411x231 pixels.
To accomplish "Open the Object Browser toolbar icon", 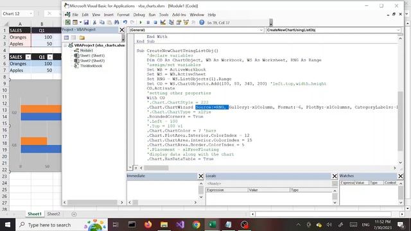I will 186,22.
